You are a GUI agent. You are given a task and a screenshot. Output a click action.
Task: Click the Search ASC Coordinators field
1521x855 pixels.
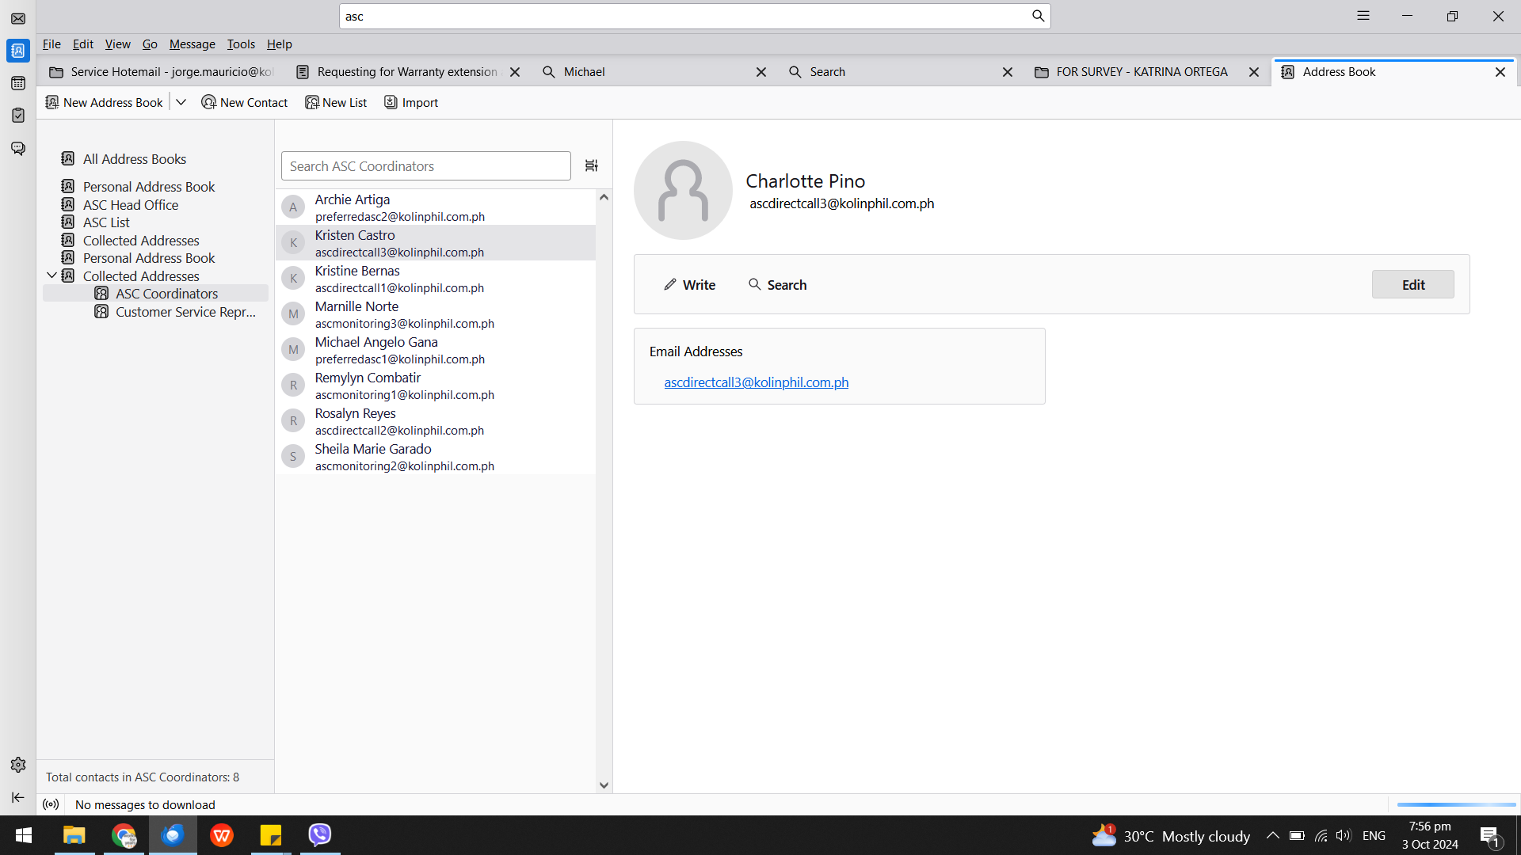425,166
